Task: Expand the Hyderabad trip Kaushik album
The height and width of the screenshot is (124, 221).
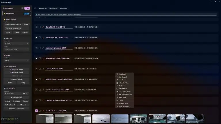Action: 36,37
